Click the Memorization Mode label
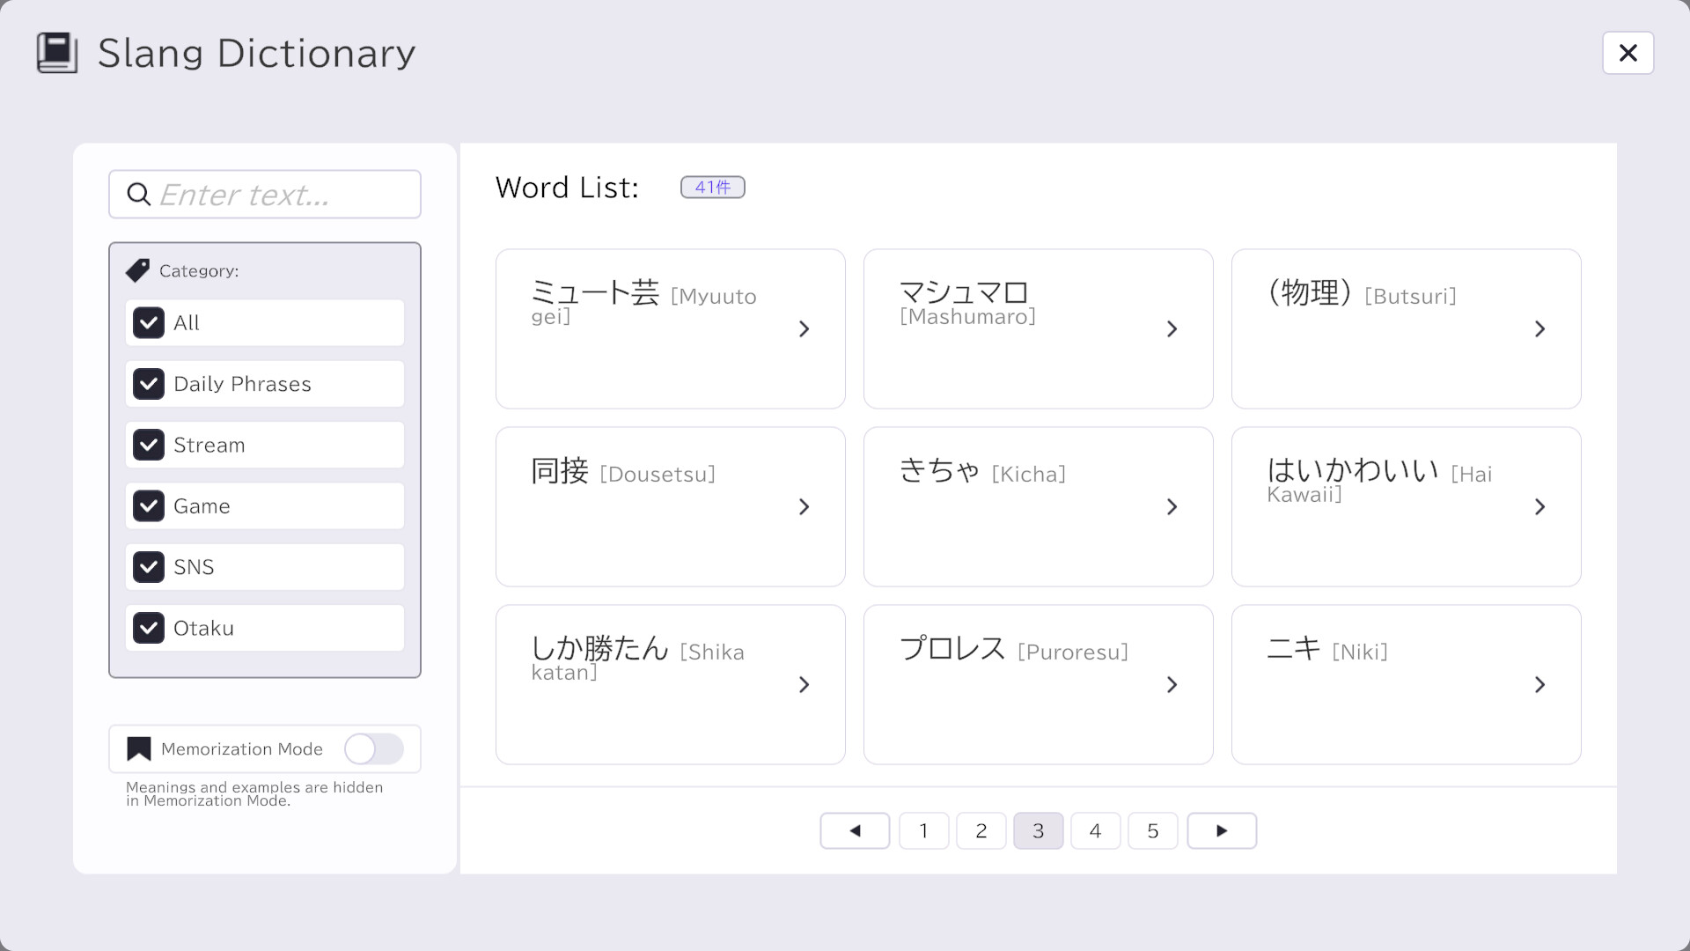The image size is (1690, 951). (x=242, y=749)
